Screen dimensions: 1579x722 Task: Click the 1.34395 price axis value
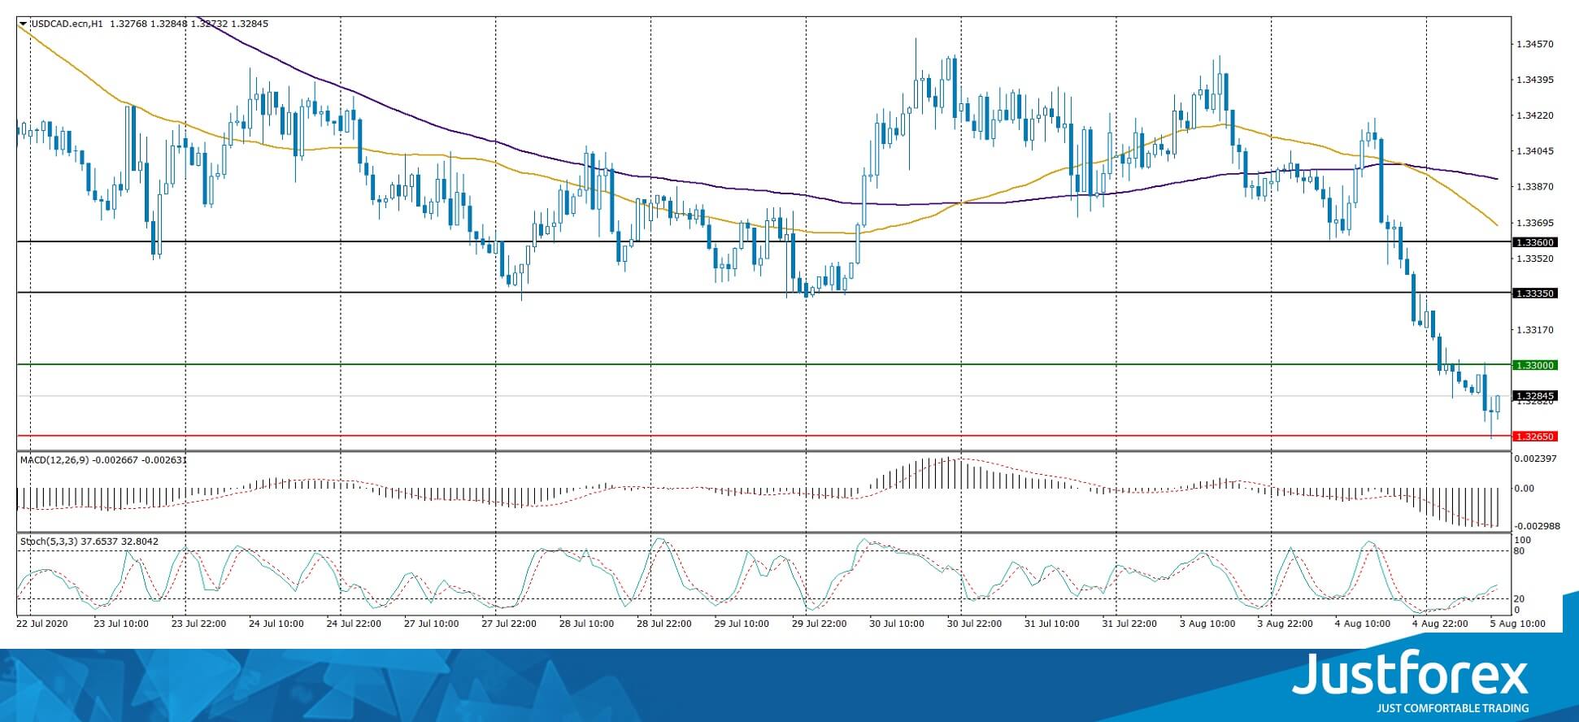coord(1535,80)
